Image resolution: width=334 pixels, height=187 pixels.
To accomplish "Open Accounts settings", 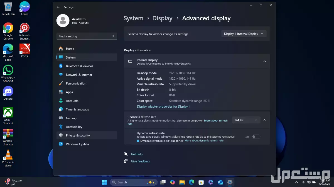I will (x=87, y=101).
